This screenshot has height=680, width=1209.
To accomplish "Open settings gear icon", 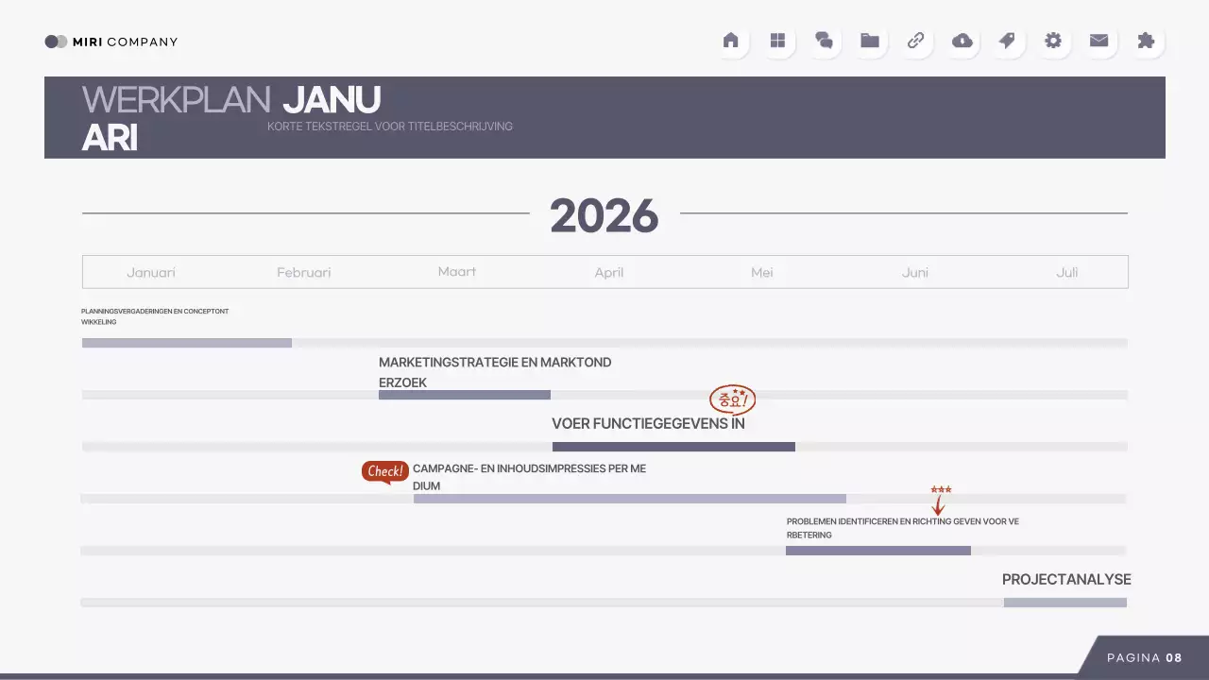I will (x=1053, y=41).
